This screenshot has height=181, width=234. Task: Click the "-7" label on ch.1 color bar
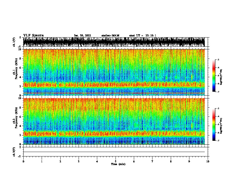point(218,92)
